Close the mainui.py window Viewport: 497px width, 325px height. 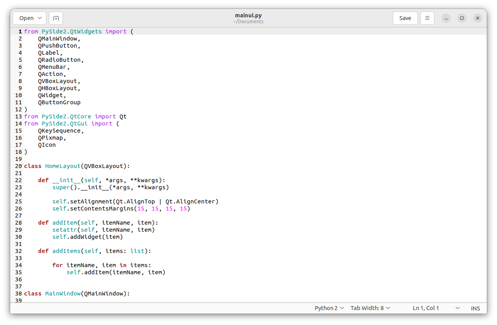click(478, 18)
